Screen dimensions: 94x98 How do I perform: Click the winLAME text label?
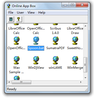(x=55, y=68)
